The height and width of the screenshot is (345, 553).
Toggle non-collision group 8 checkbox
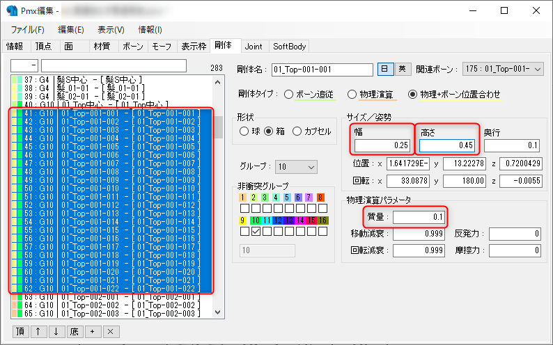(322, 208)
